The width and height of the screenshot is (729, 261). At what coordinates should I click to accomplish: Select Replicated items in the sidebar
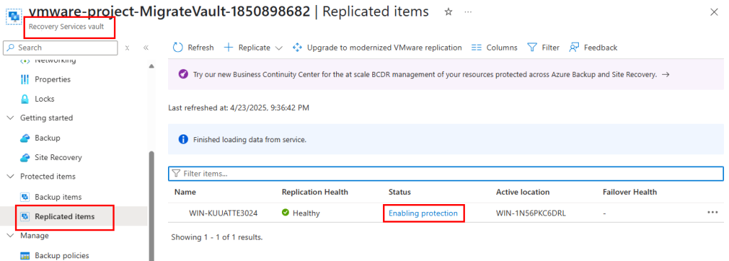tap(65, 216)
